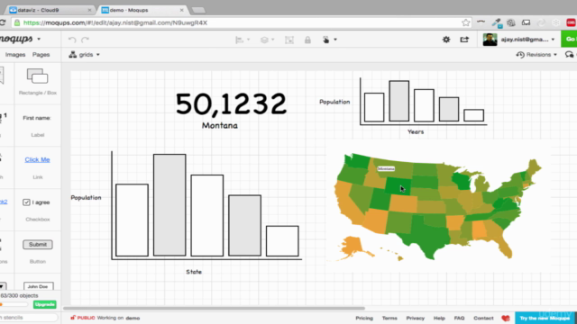The image size is (577, 324).
Task: Open the Terms footer link
Action: click(x=389, y=318)
